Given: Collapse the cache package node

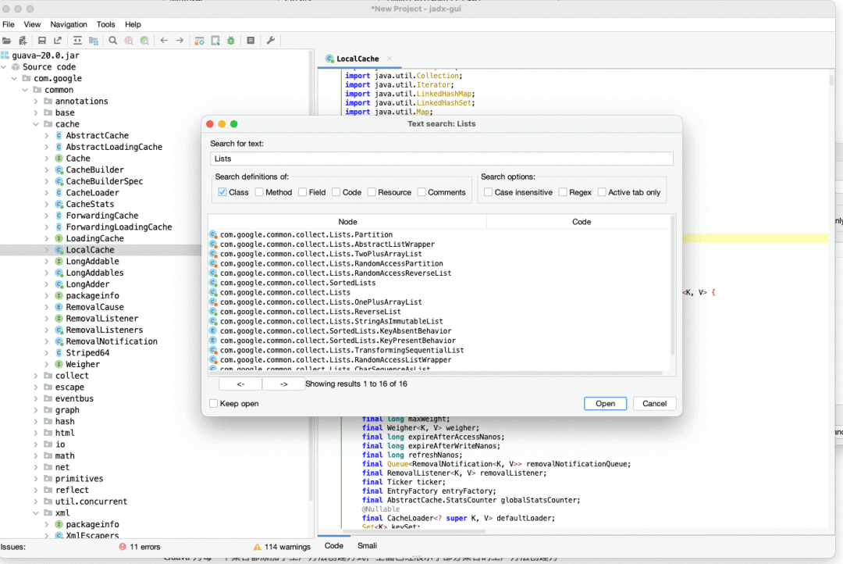Looking at the screenshot, I should tap(36, 123).
